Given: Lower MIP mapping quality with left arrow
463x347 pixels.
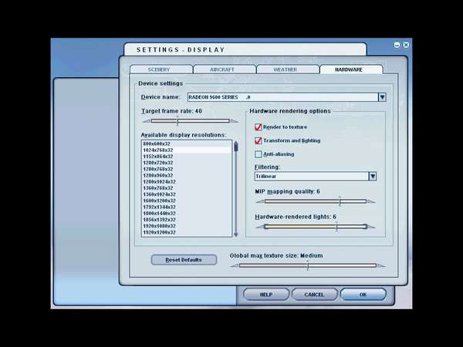Looking at the screenshot, I should (260, 201).
